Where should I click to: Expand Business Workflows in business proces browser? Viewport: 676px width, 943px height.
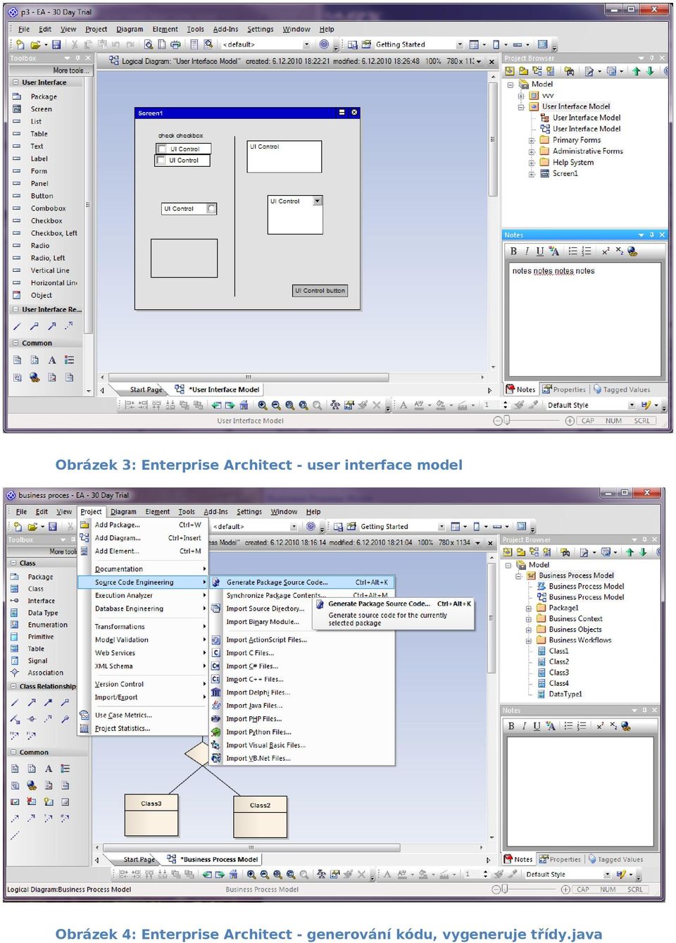coord(528,640)
